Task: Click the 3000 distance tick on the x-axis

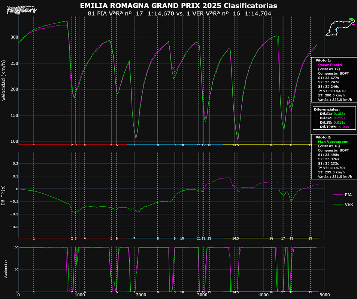Action: [x=202, y=295]
